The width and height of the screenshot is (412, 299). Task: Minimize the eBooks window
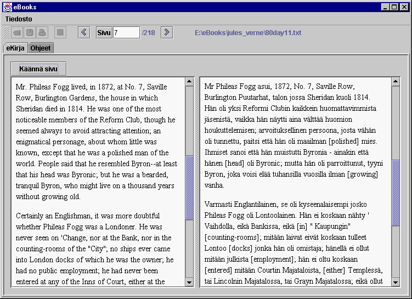tap(385, 7)
